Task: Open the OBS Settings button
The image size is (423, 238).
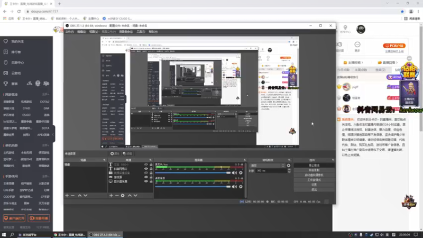Action: 314,185
